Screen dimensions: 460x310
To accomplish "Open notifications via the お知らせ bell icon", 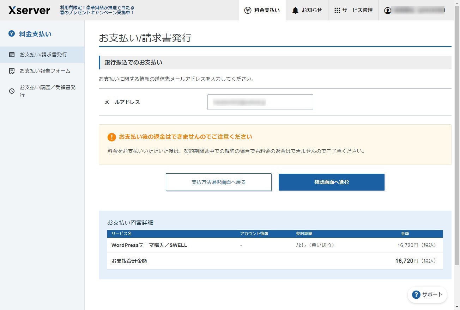I will pyautogui.click(x=295, y=10).
